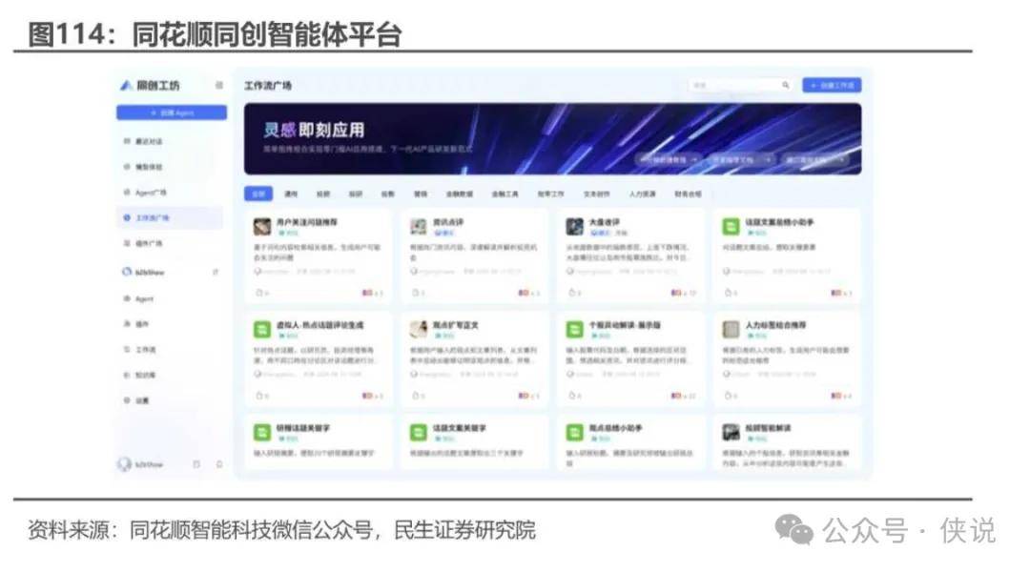Select the 财务合规 category tab
Viewport: 1030px width, 572px height.
point(688,194)
